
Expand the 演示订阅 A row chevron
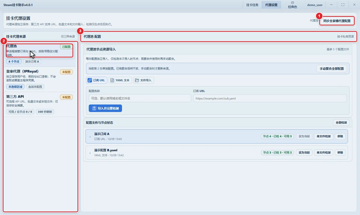90,137
